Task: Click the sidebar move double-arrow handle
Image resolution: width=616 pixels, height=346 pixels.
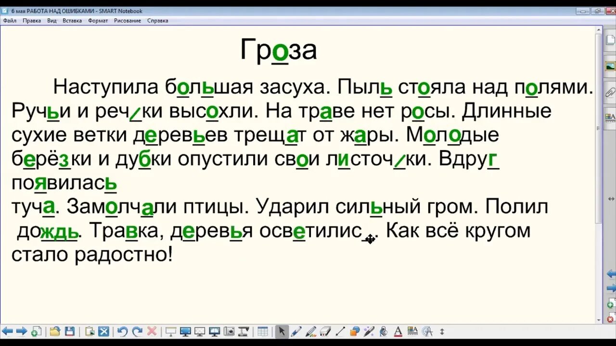Action: click(x=611, y=199)
